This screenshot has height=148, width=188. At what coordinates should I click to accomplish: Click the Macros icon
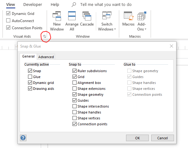coord(128,16)
